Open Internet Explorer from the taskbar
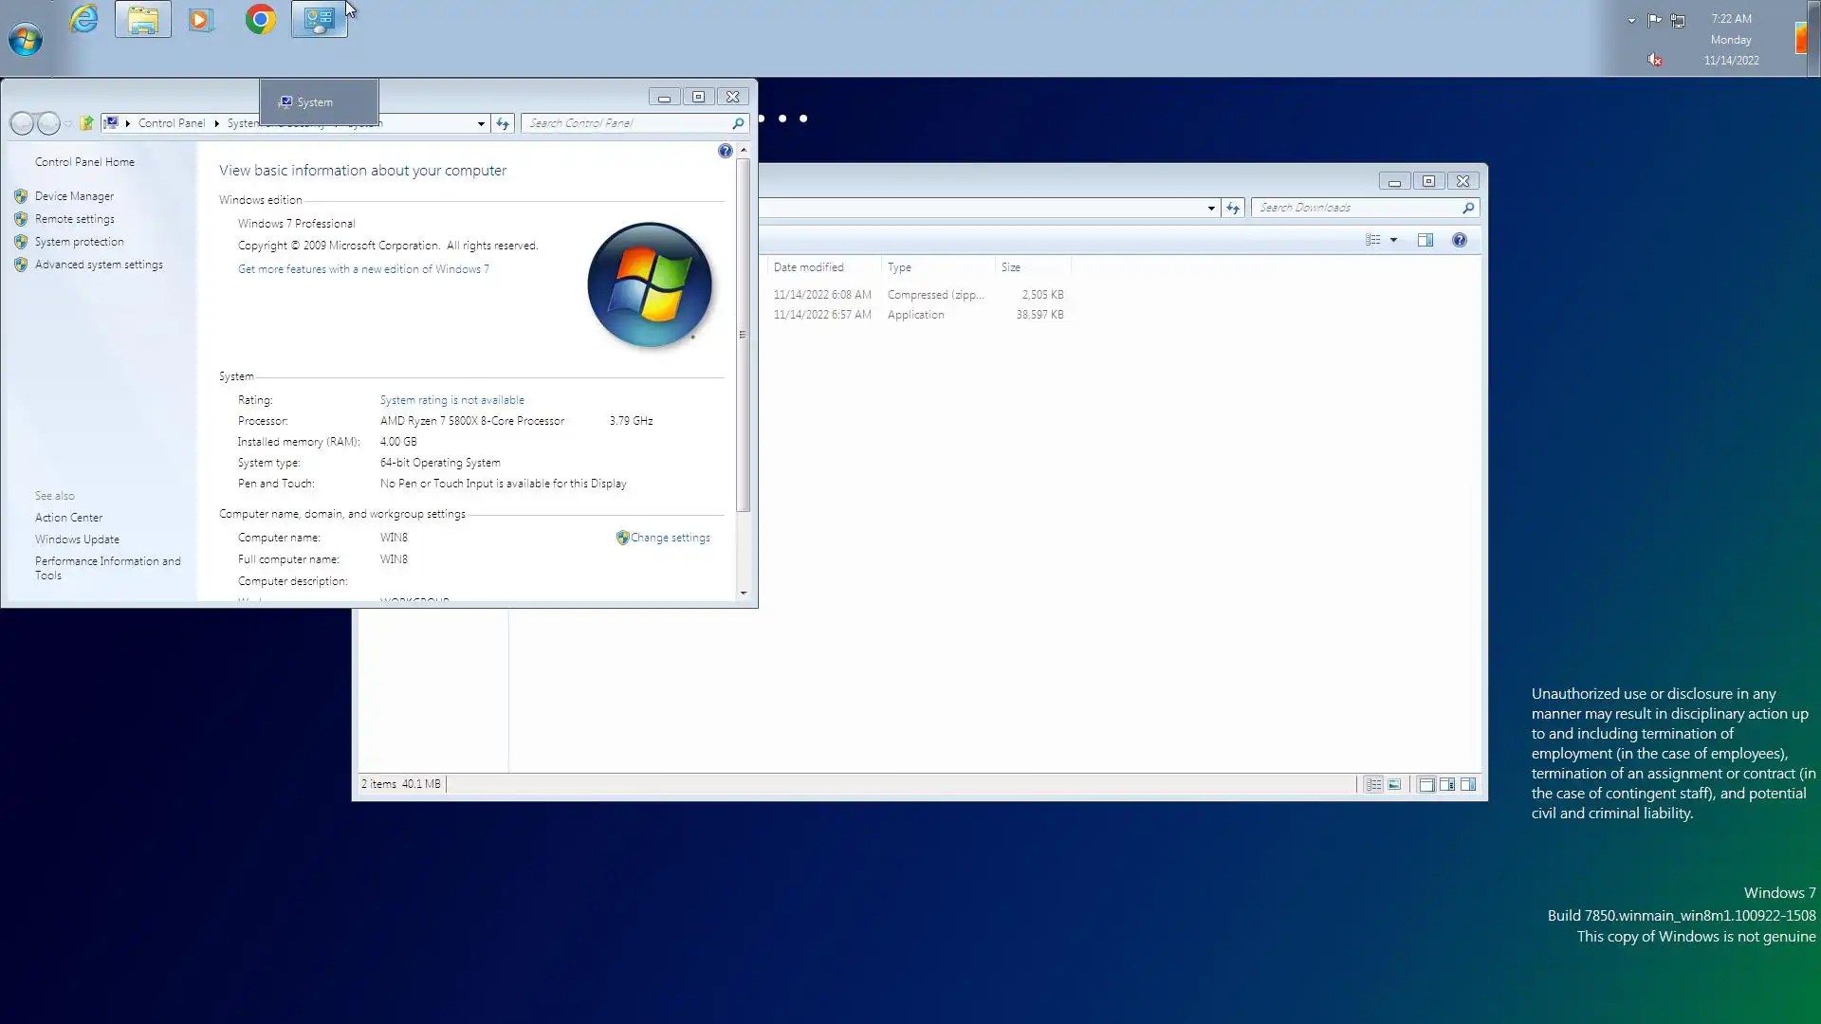1821x1024 pixels. click(x=83, y=20)
